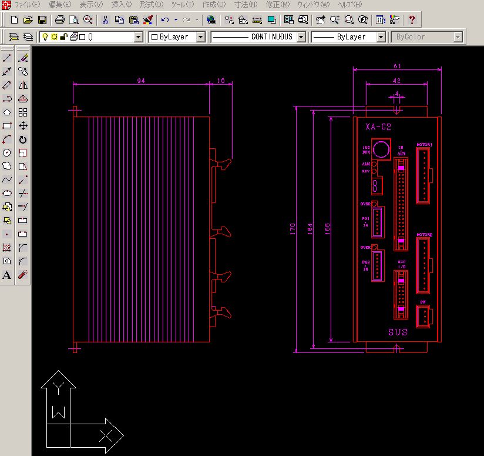Toggle layer 0 lock padlock icon
This screenshot has height=456, width=484.
(x=63, y=36)
